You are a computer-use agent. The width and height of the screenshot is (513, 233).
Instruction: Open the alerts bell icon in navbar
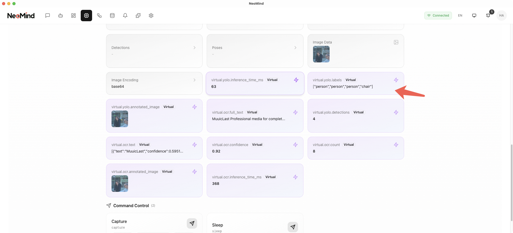click(x=125, y=16)
